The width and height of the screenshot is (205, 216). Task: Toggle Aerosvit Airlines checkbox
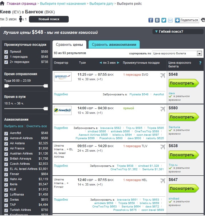pos(6,138)
